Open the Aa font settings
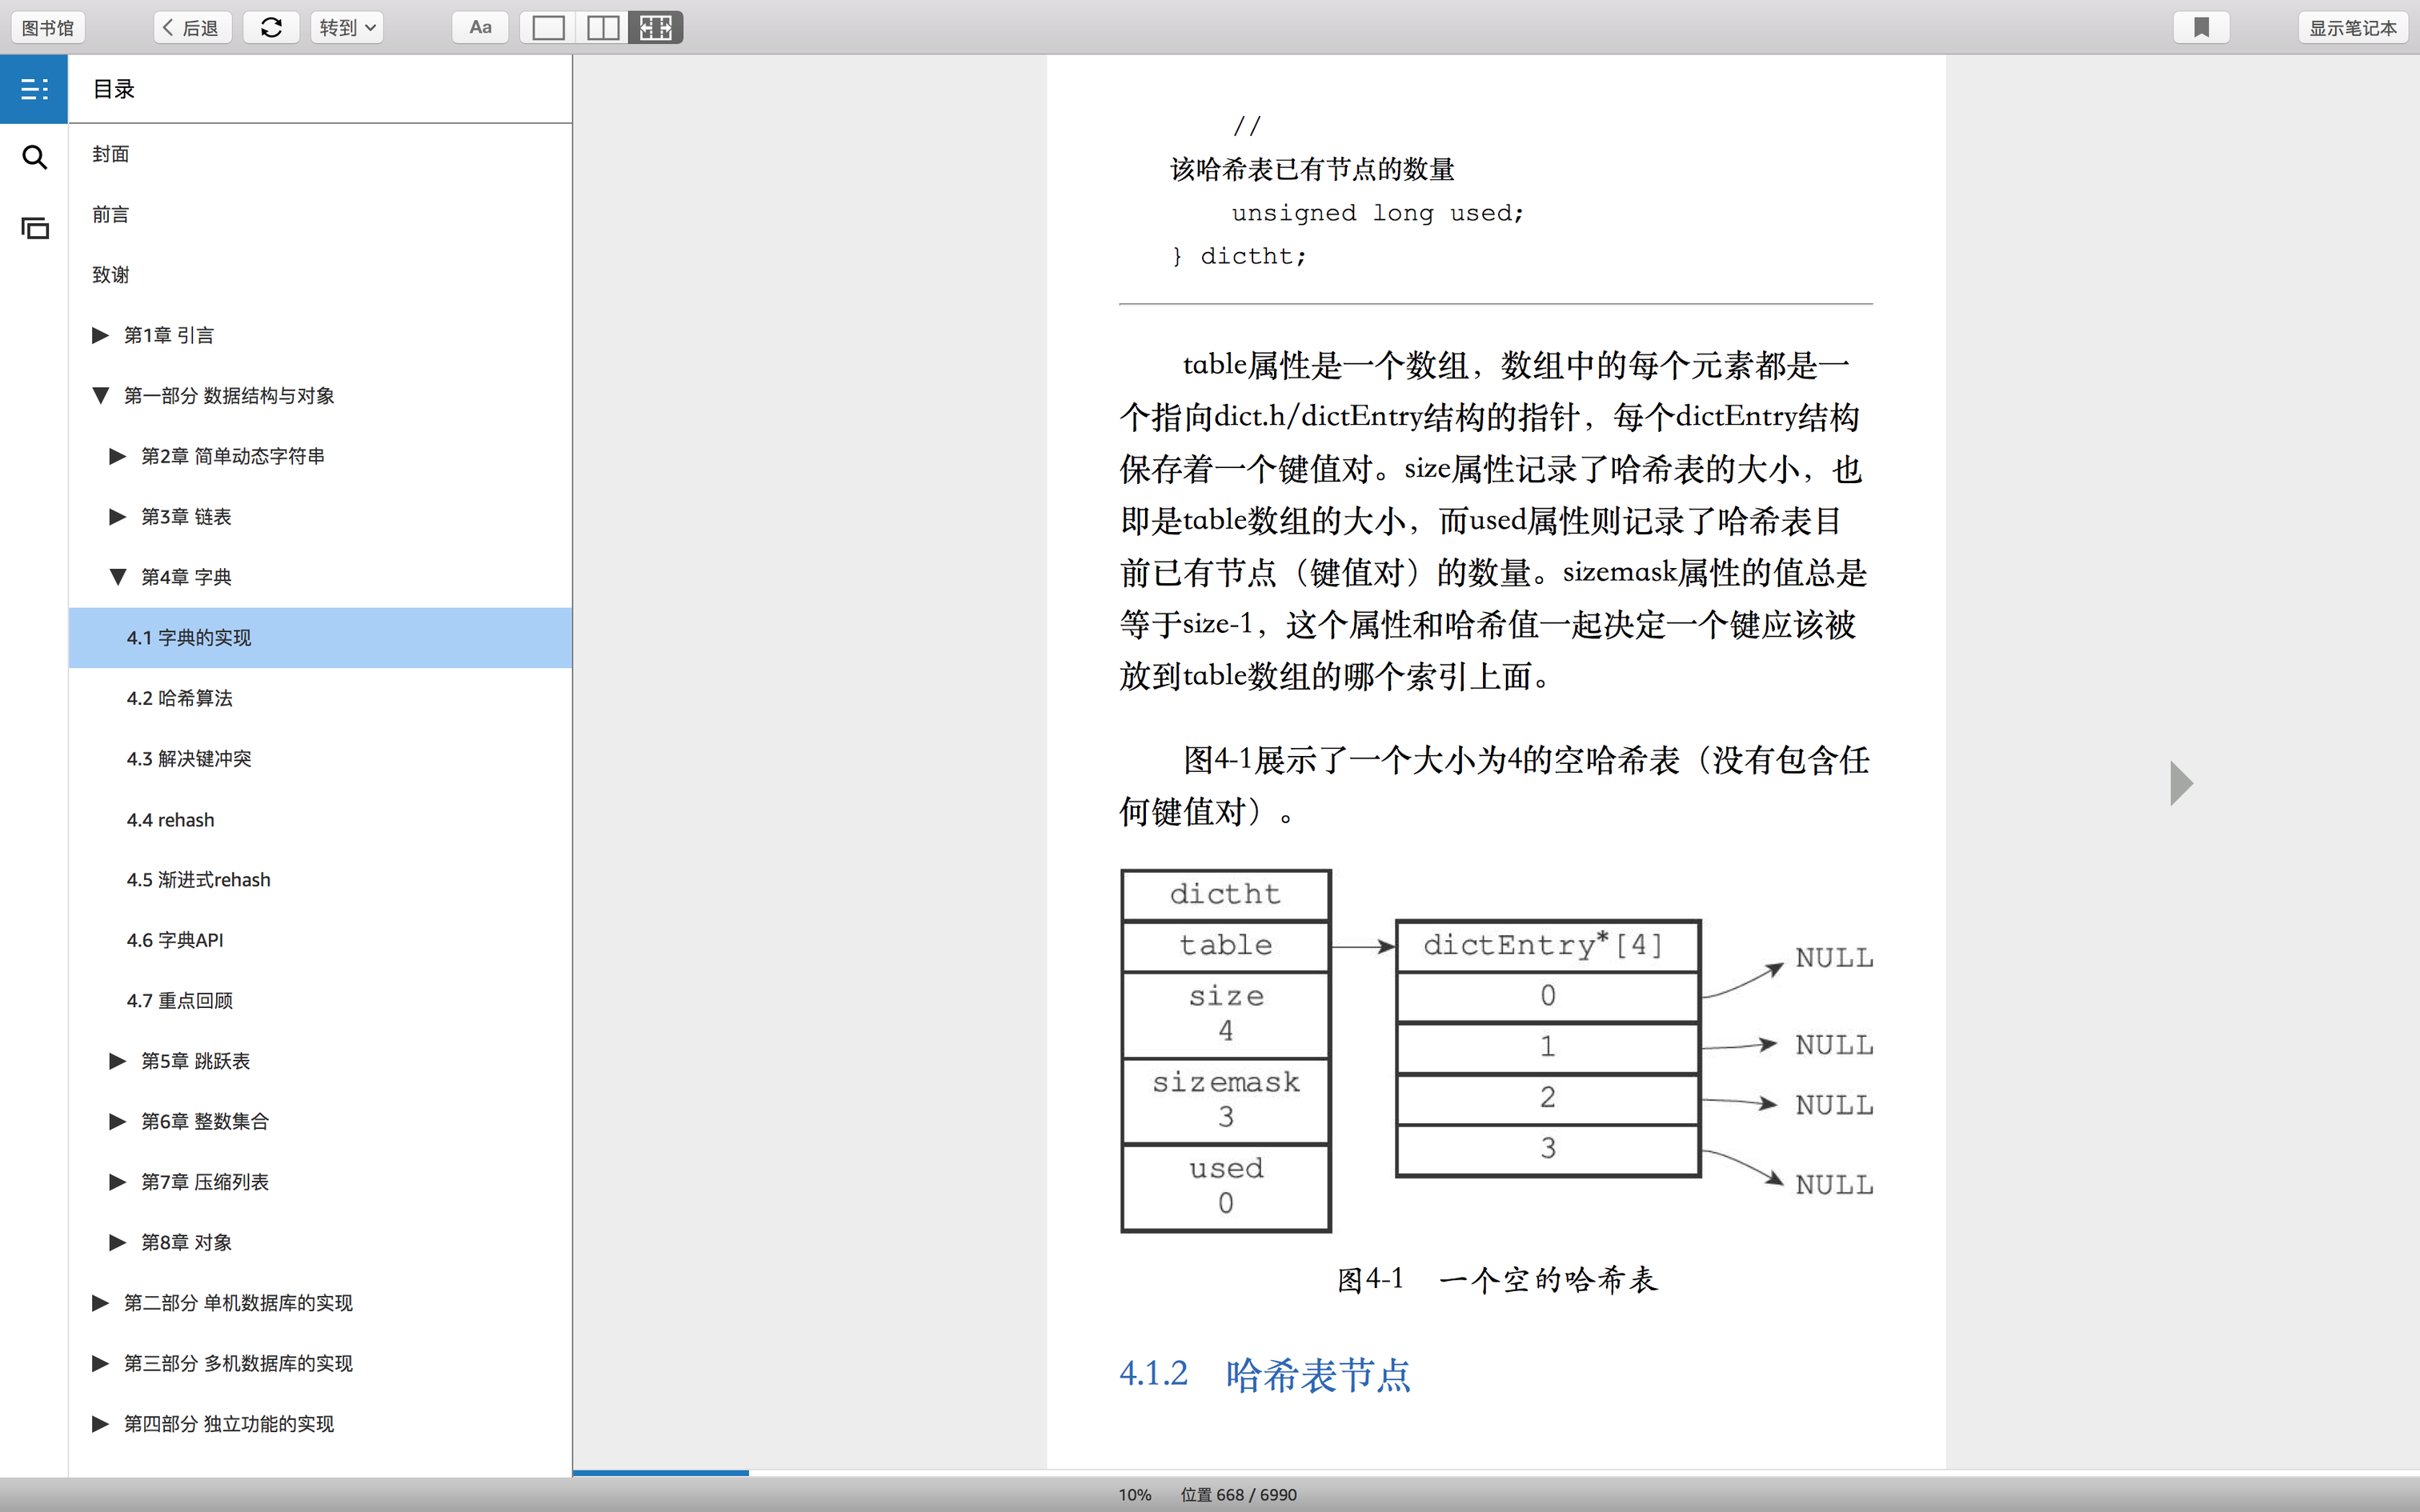 click(x=480, y=28)
